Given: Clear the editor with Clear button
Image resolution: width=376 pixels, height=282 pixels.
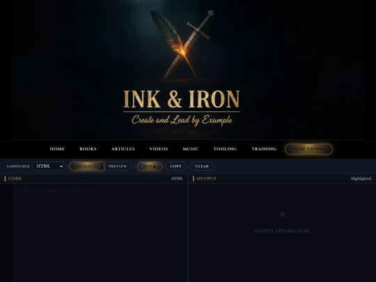Looking at the screenshot, I should pyautogui.click(x=202, y=166).
